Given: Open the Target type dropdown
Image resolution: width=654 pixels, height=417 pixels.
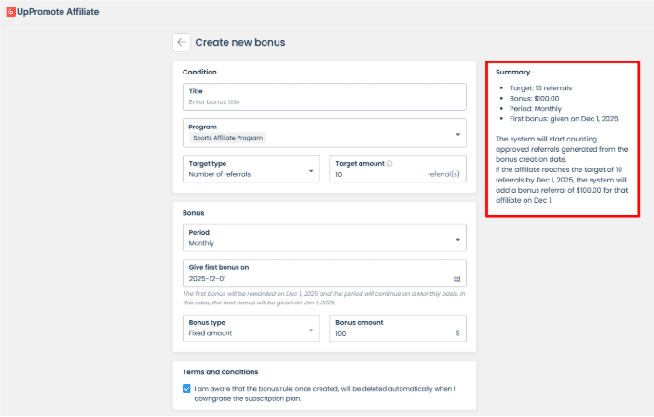Looking at the screenshot, I should pos(252,169).
